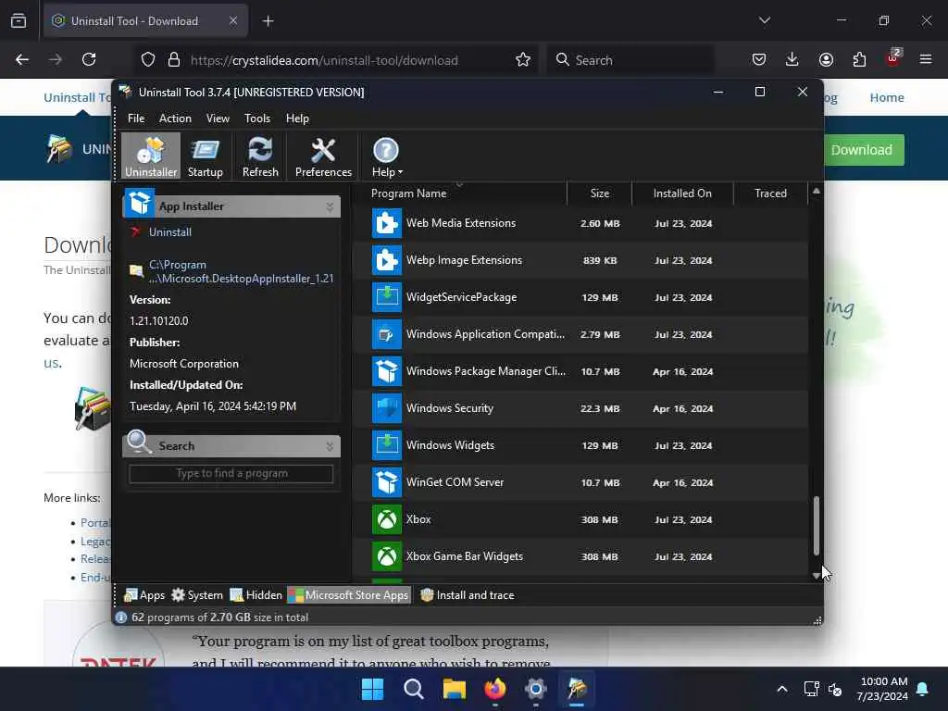Collapse the Search panel chevron
Viewport: 948px width, 711px height.
click(x=330, y=446)
